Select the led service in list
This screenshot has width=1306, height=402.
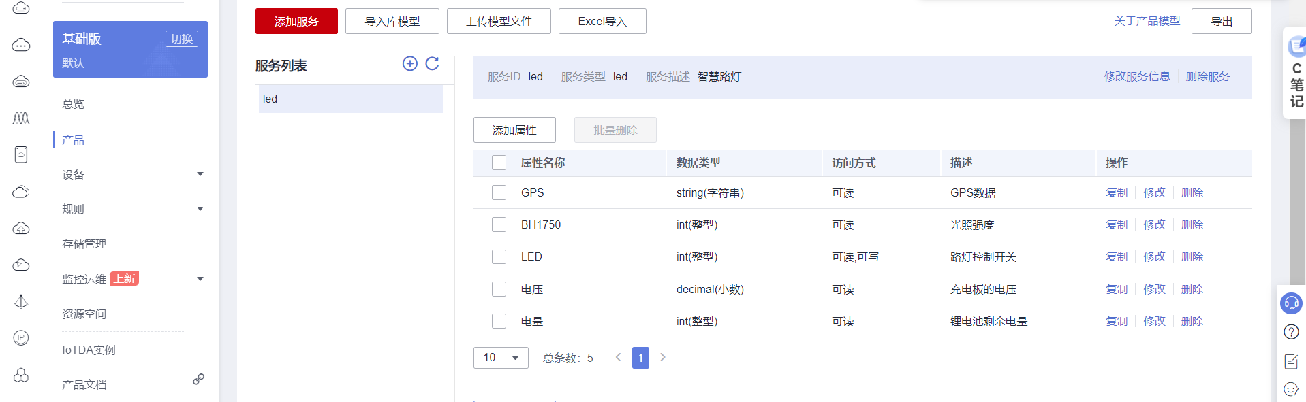pos(350,99)
